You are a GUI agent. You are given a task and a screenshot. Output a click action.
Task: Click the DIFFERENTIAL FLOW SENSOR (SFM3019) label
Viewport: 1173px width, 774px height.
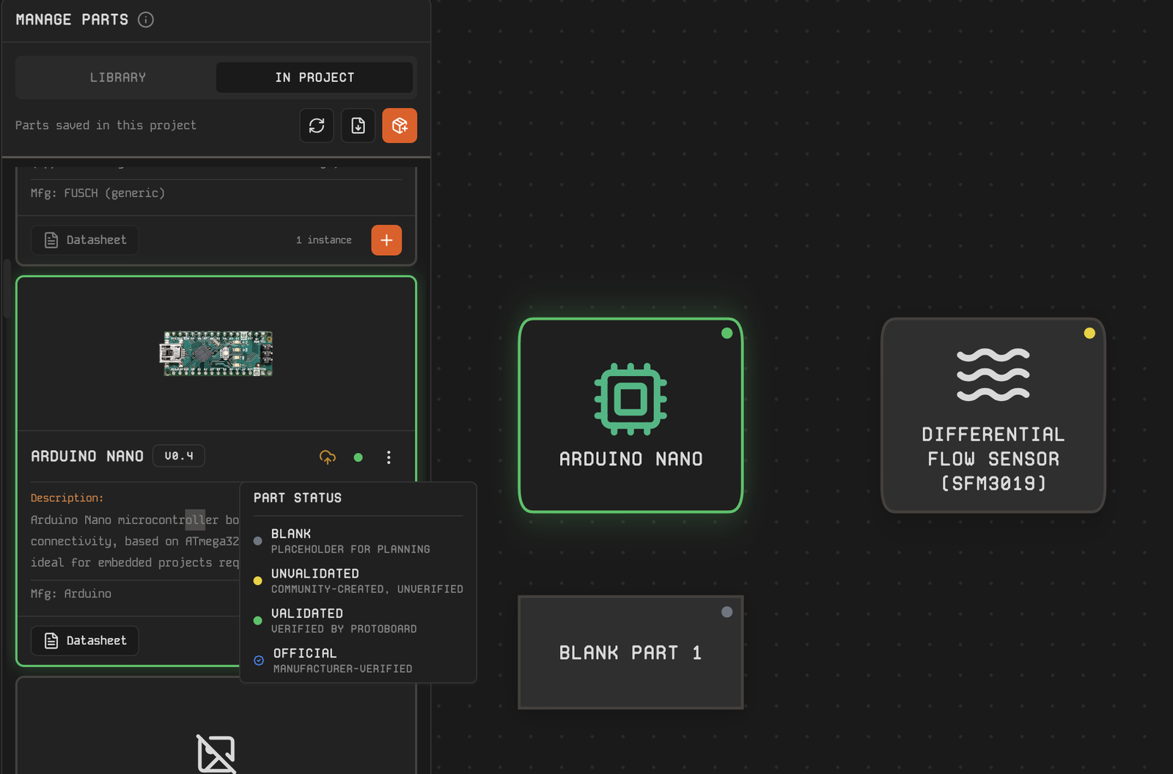click(x=993, y=459)
